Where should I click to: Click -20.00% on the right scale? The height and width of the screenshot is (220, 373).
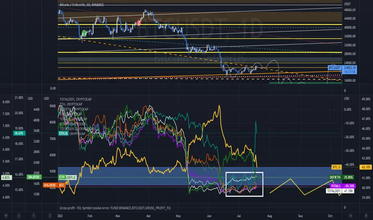[x=349, y=137]
